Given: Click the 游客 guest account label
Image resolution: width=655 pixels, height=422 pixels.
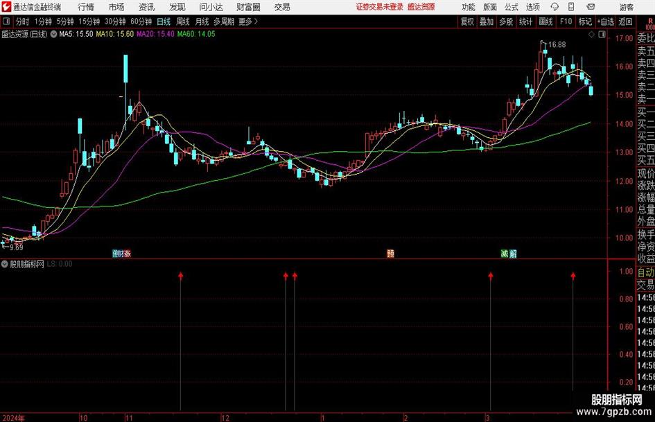Looking at the screenshot, I should click(626, 7).
